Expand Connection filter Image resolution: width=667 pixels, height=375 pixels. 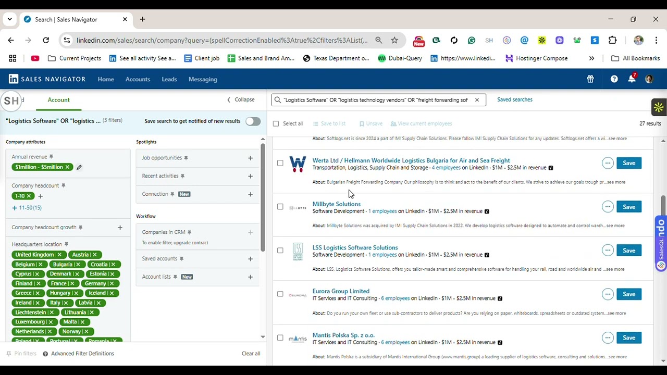pyautogui.click(x=250, y=194)
